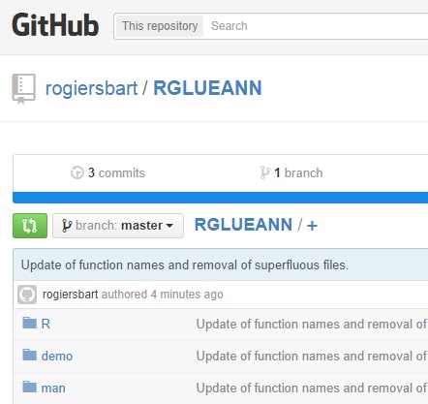
Task: Open the latest commit message in the blue header
Action: (185, 265)
